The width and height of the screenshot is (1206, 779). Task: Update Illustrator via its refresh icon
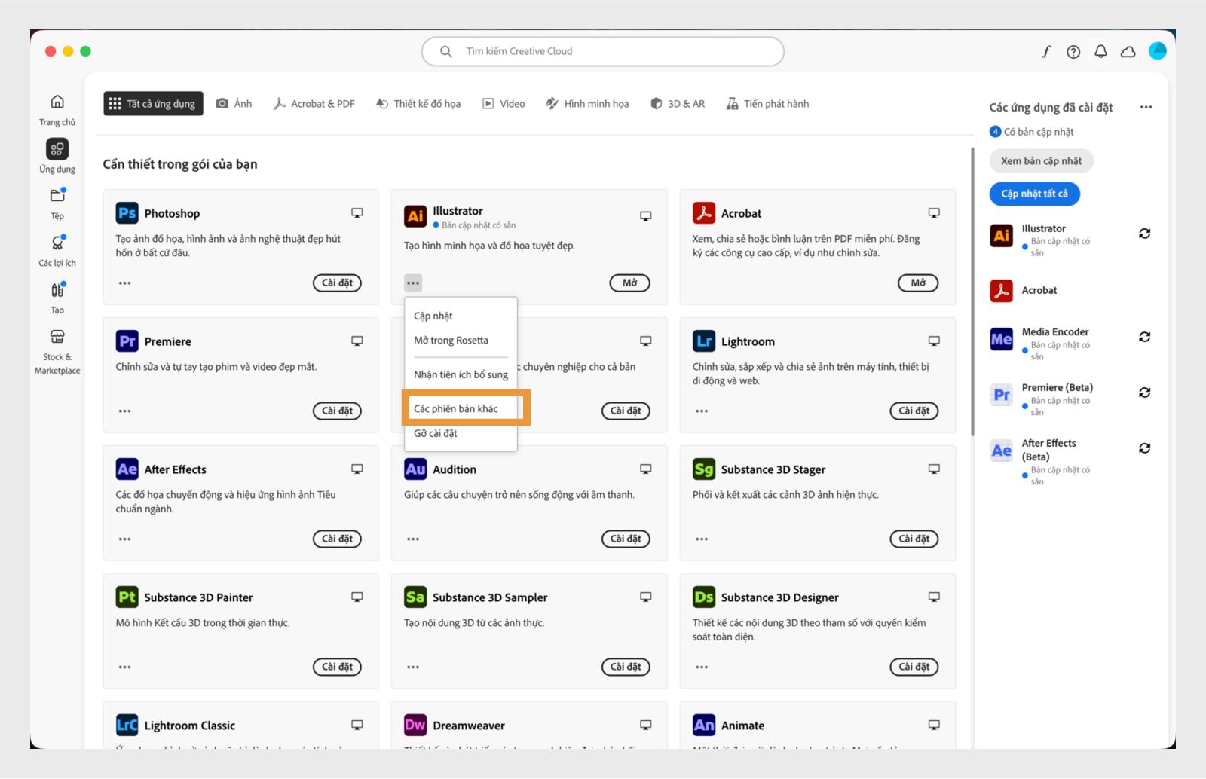[x=1144, y=234]
